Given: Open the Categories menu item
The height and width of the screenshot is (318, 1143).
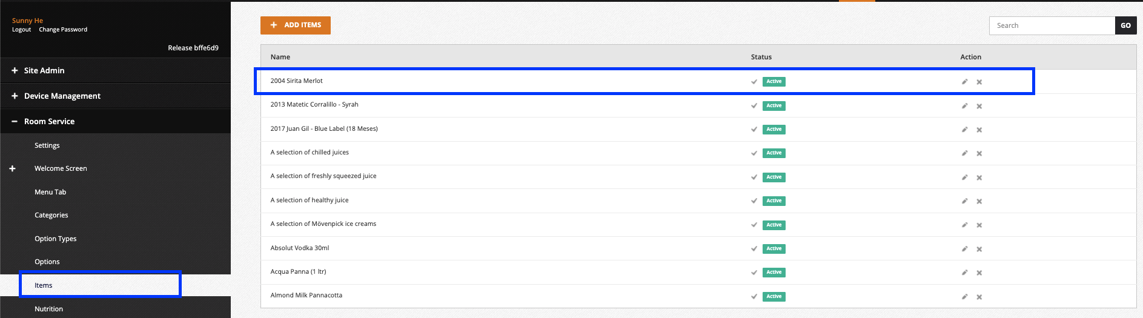Looking at the screenshot, I should [51, 215].
